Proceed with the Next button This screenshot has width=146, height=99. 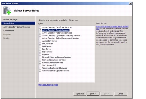coord(93,94)
